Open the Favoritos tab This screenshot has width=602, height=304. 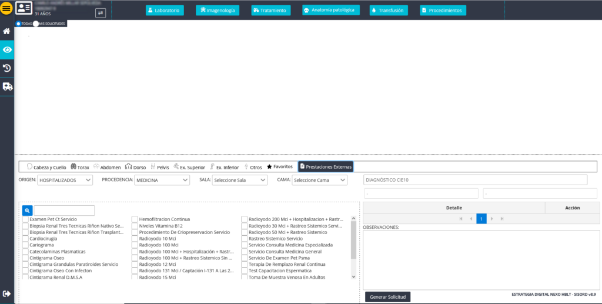pyautogui.click(x=279, y=167)
